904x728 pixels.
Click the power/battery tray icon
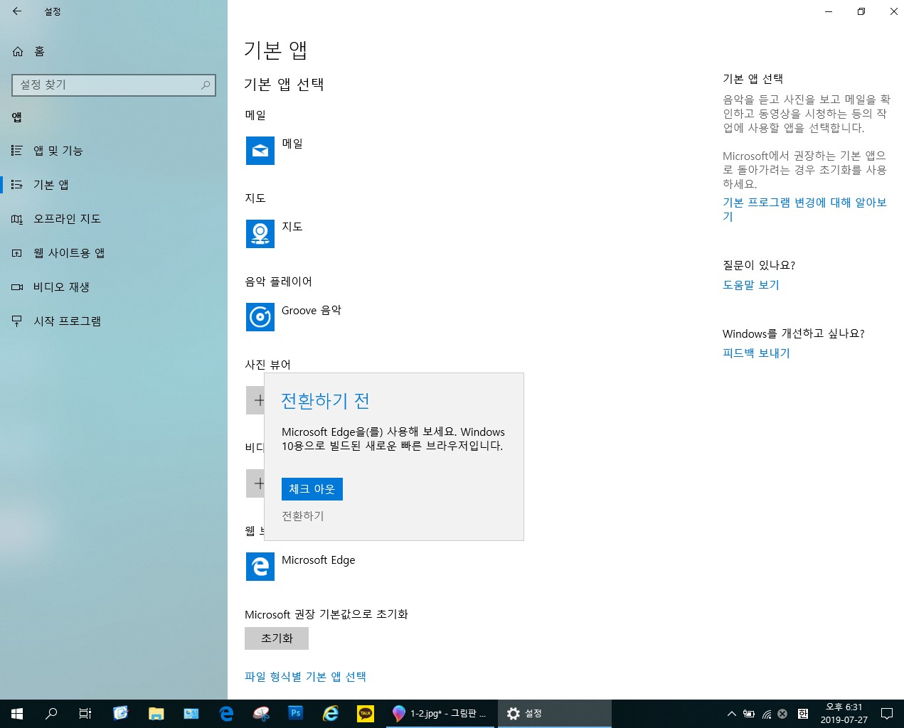(749, 714)
